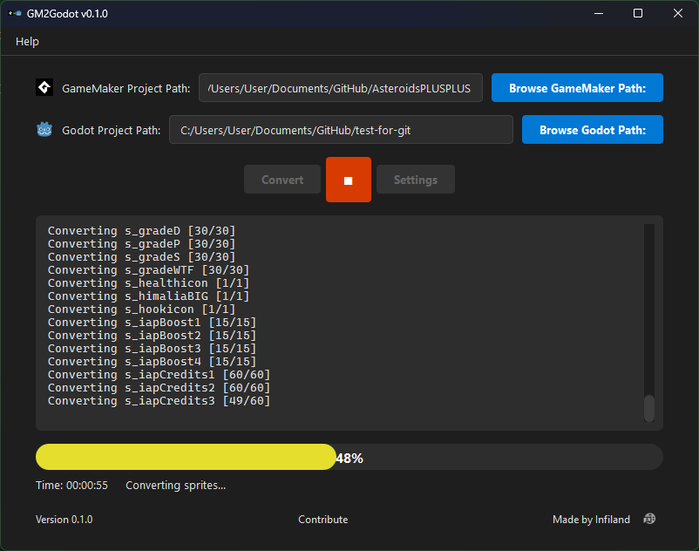
Task: Open the Infiland globe icon in the footer
Action: click(x=649, y=519)
